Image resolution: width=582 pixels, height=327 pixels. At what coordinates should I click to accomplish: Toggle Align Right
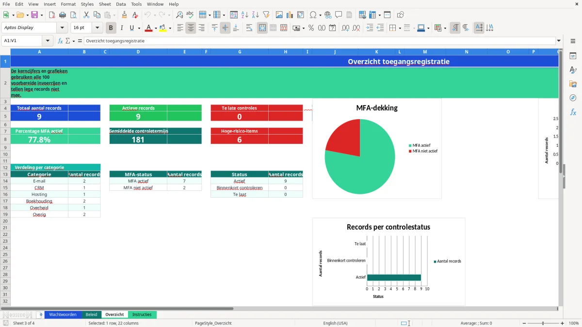tap(201, 28)
